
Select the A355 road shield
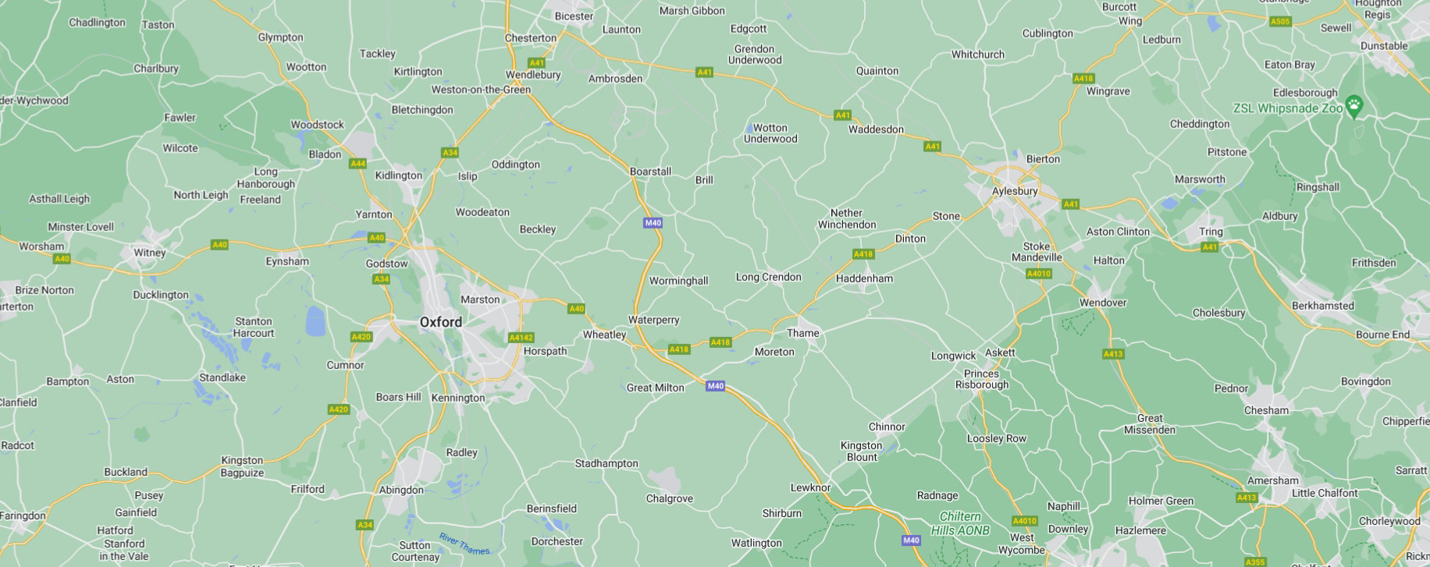pos(1255,562)
